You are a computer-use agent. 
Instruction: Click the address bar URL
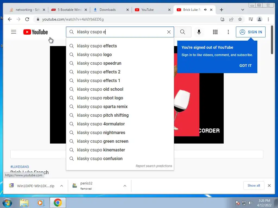[73, 19]
